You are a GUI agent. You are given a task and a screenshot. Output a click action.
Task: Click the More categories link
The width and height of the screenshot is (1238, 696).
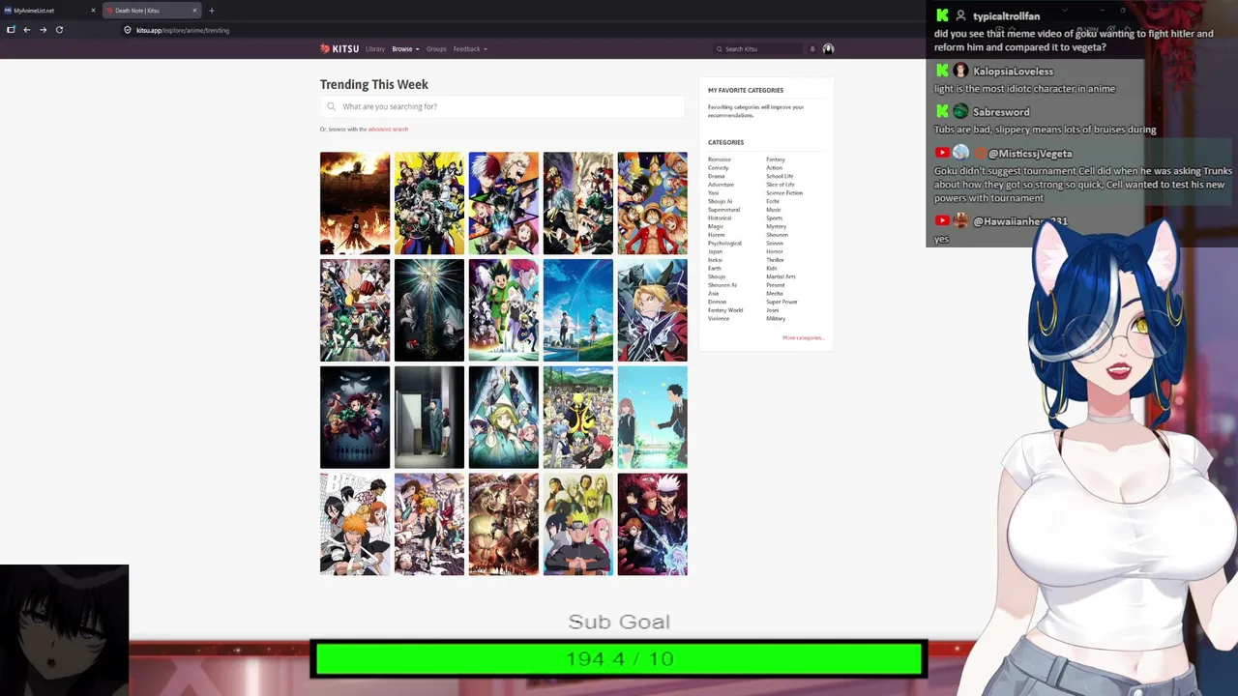tap(803, 337)
